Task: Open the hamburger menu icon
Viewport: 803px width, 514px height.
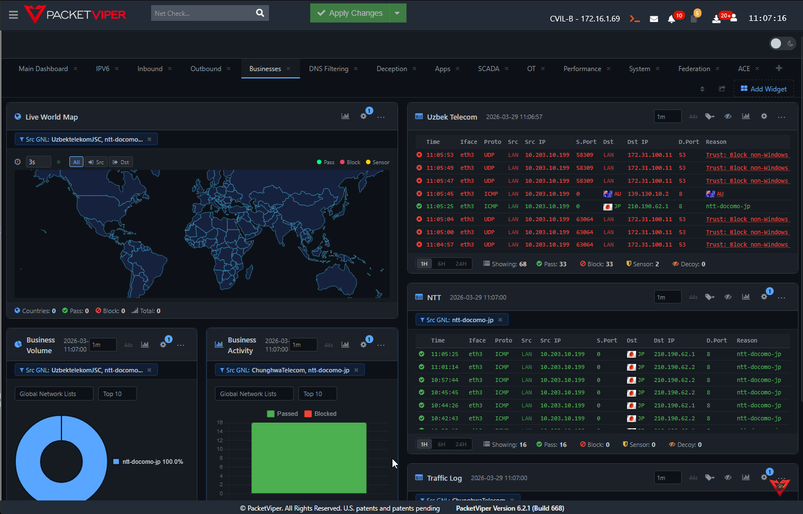Action: (x=13, y=14)
